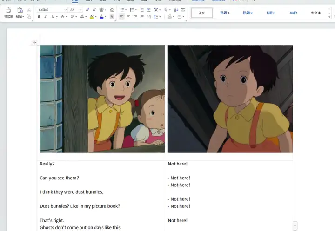Set justified paragraph alignment
This screenshot has width=335, height=231.
pos(142,16)
